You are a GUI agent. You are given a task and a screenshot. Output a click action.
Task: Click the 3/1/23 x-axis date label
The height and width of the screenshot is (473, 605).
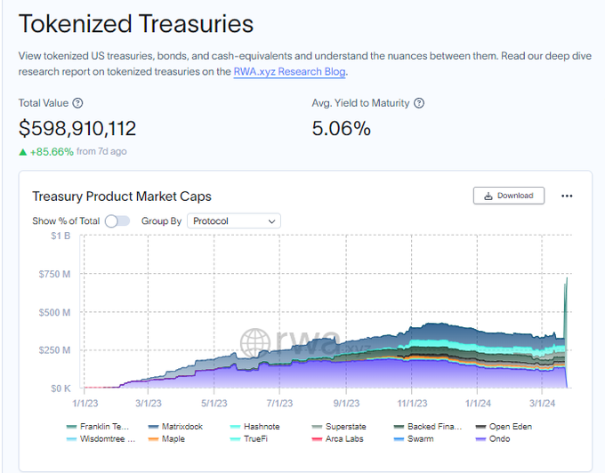[149, 404]
